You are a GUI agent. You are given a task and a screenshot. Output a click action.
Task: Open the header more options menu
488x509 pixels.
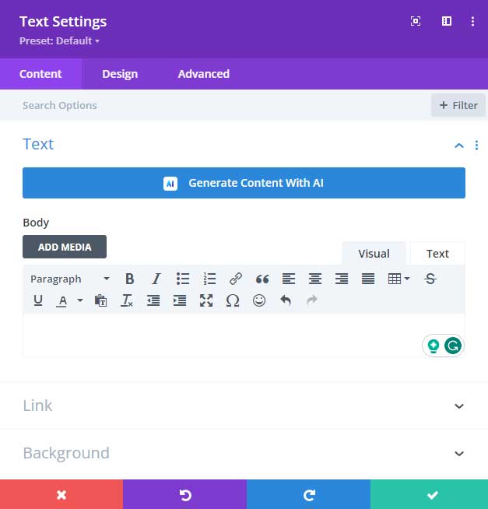click(x=472, y=21)
